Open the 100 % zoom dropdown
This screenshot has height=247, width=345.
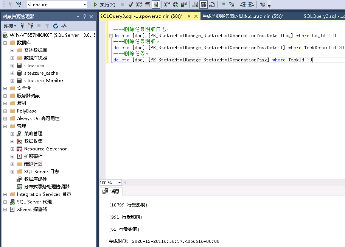120,183
